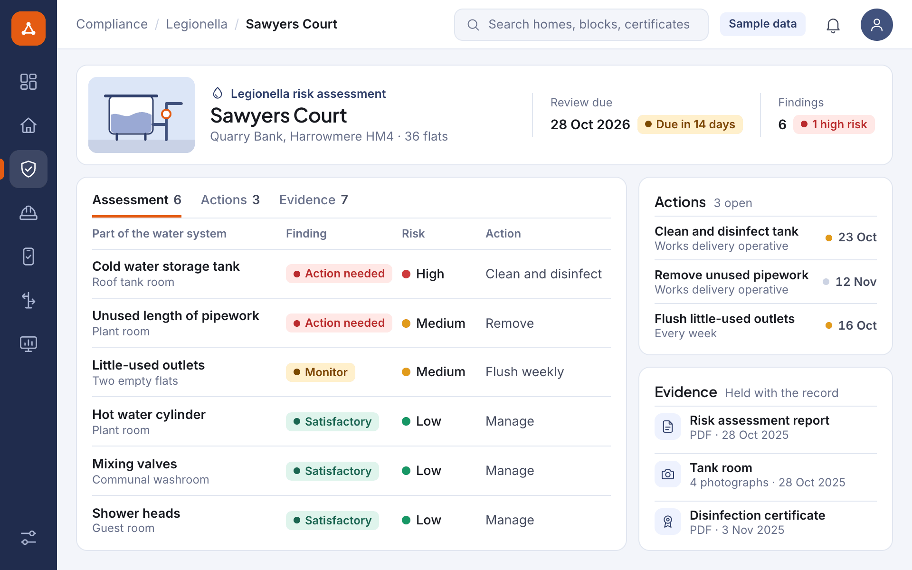Switch to the Assessment tab
The width and height of the screenshot is (912, 570).
[137, 200]
